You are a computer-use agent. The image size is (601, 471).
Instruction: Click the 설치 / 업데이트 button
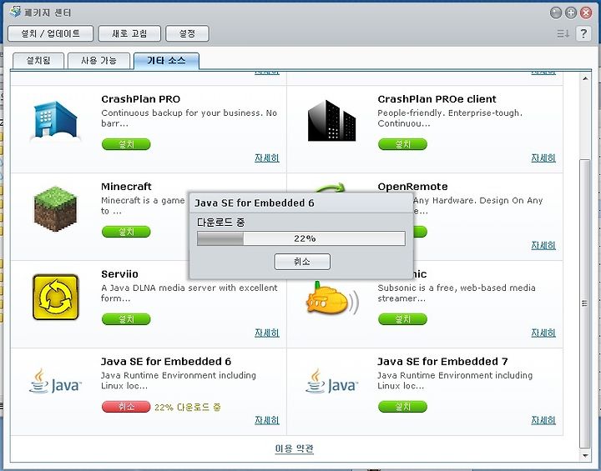coord(50,33)
